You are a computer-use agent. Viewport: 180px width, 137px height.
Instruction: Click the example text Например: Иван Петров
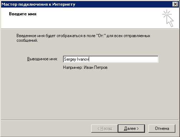(85, 67)
